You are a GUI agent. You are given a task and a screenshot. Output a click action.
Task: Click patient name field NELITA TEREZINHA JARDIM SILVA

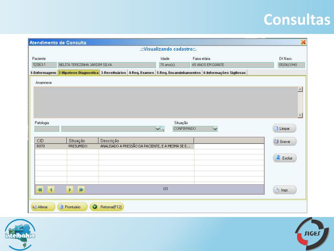tap(107, 65)
